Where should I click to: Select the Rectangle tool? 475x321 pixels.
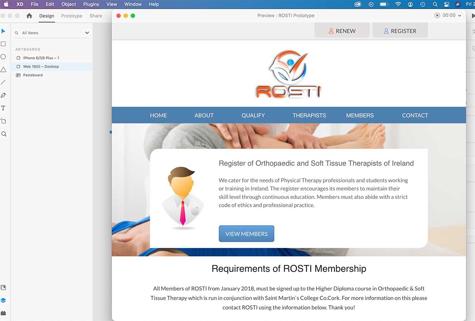point(4,44)
